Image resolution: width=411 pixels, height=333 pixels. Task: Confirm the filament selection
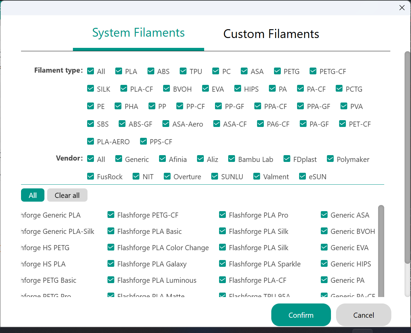[x=301, y=315]
